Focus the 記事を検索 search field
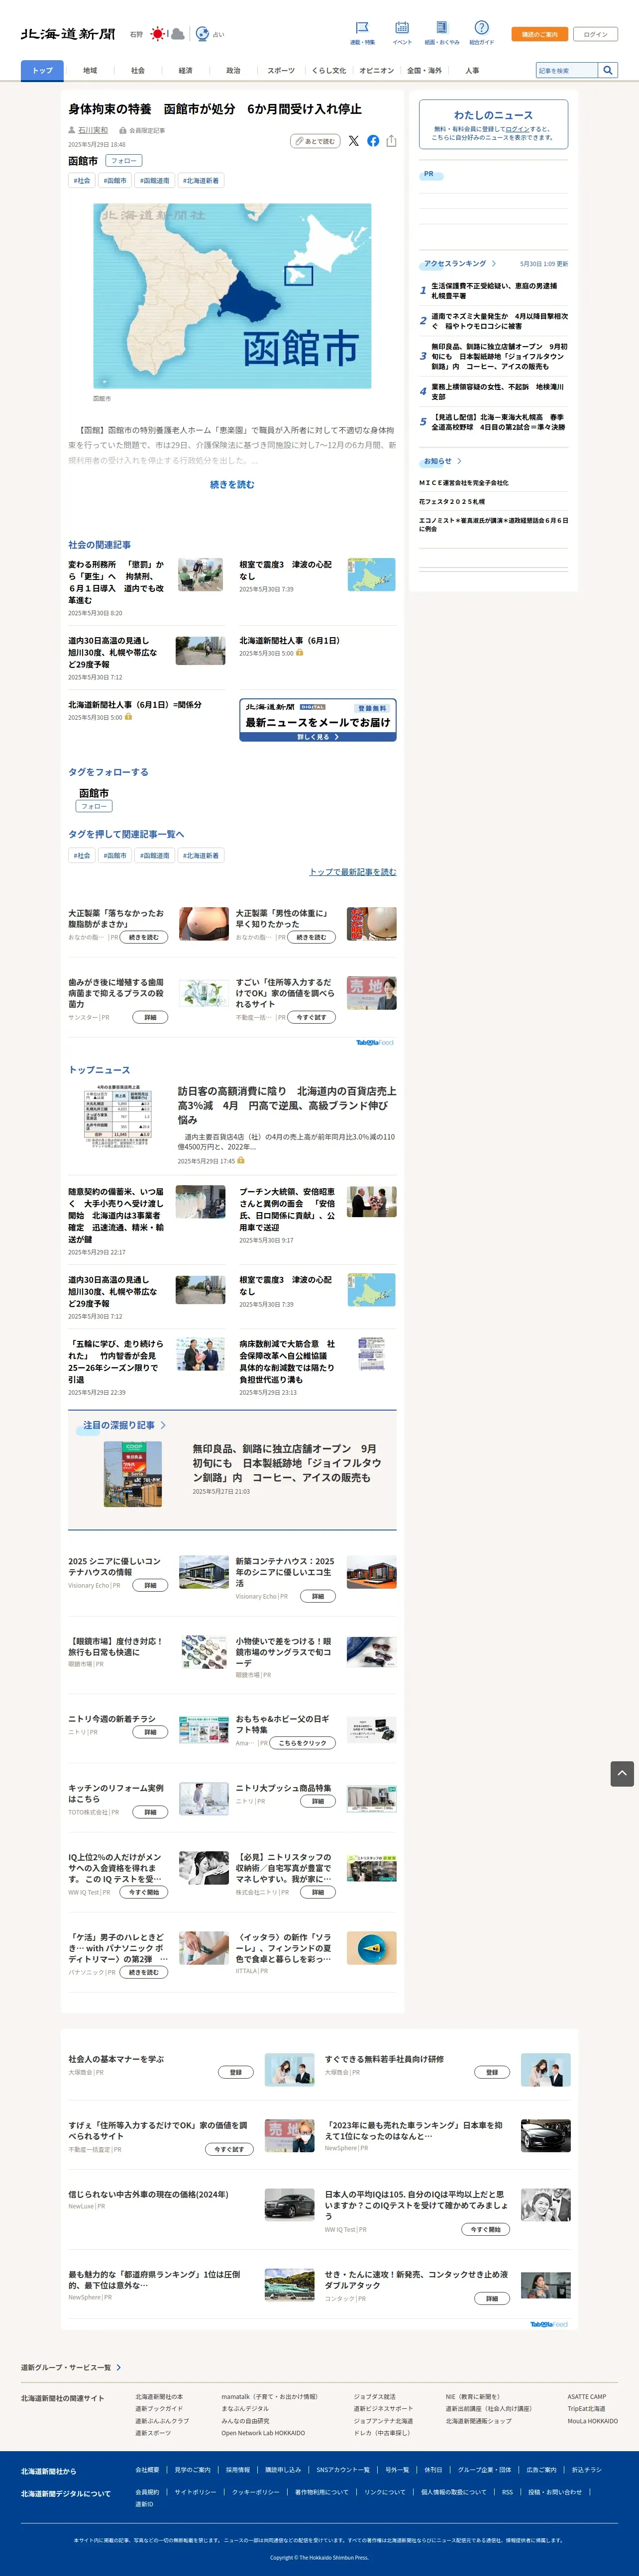Screen dimensions: 639x2576 tap(566, 70)
